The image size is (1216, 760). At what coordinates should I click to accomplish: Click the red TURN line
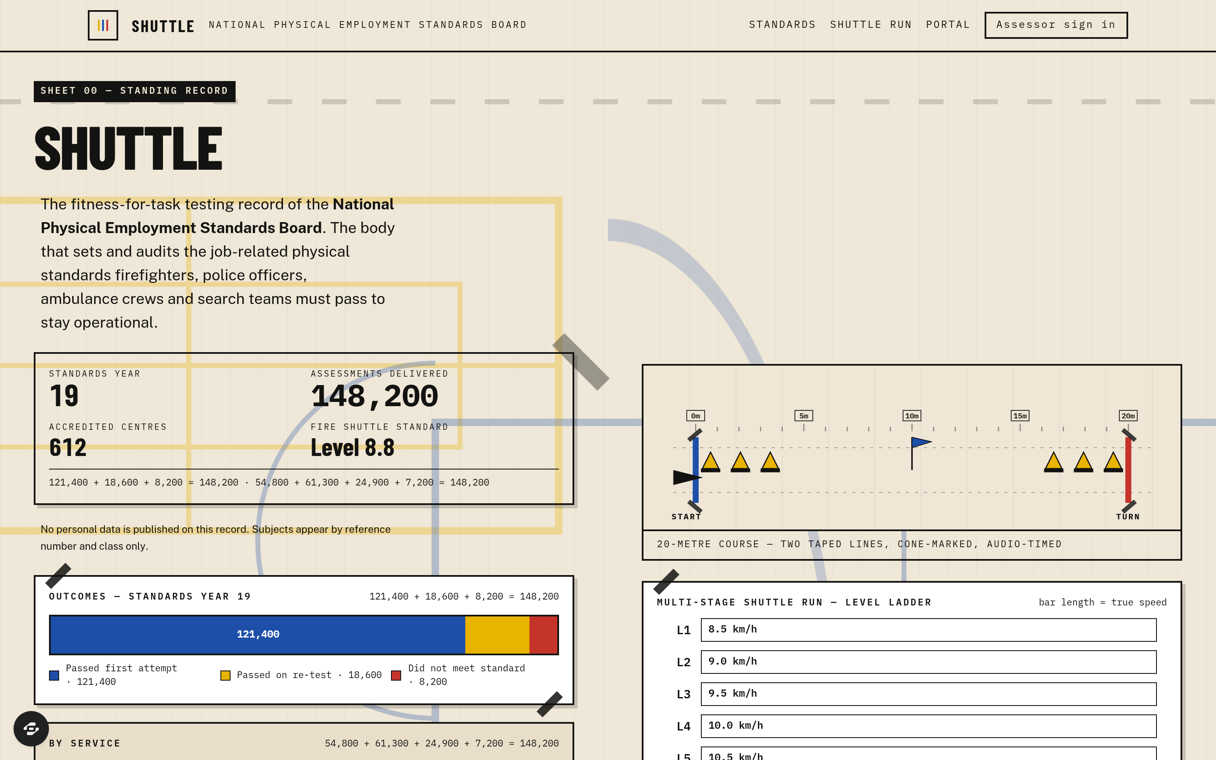1128,470
